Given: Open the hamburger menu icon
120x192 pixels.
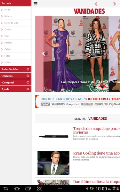Looking at the screenshot, I should coord(36,4).
